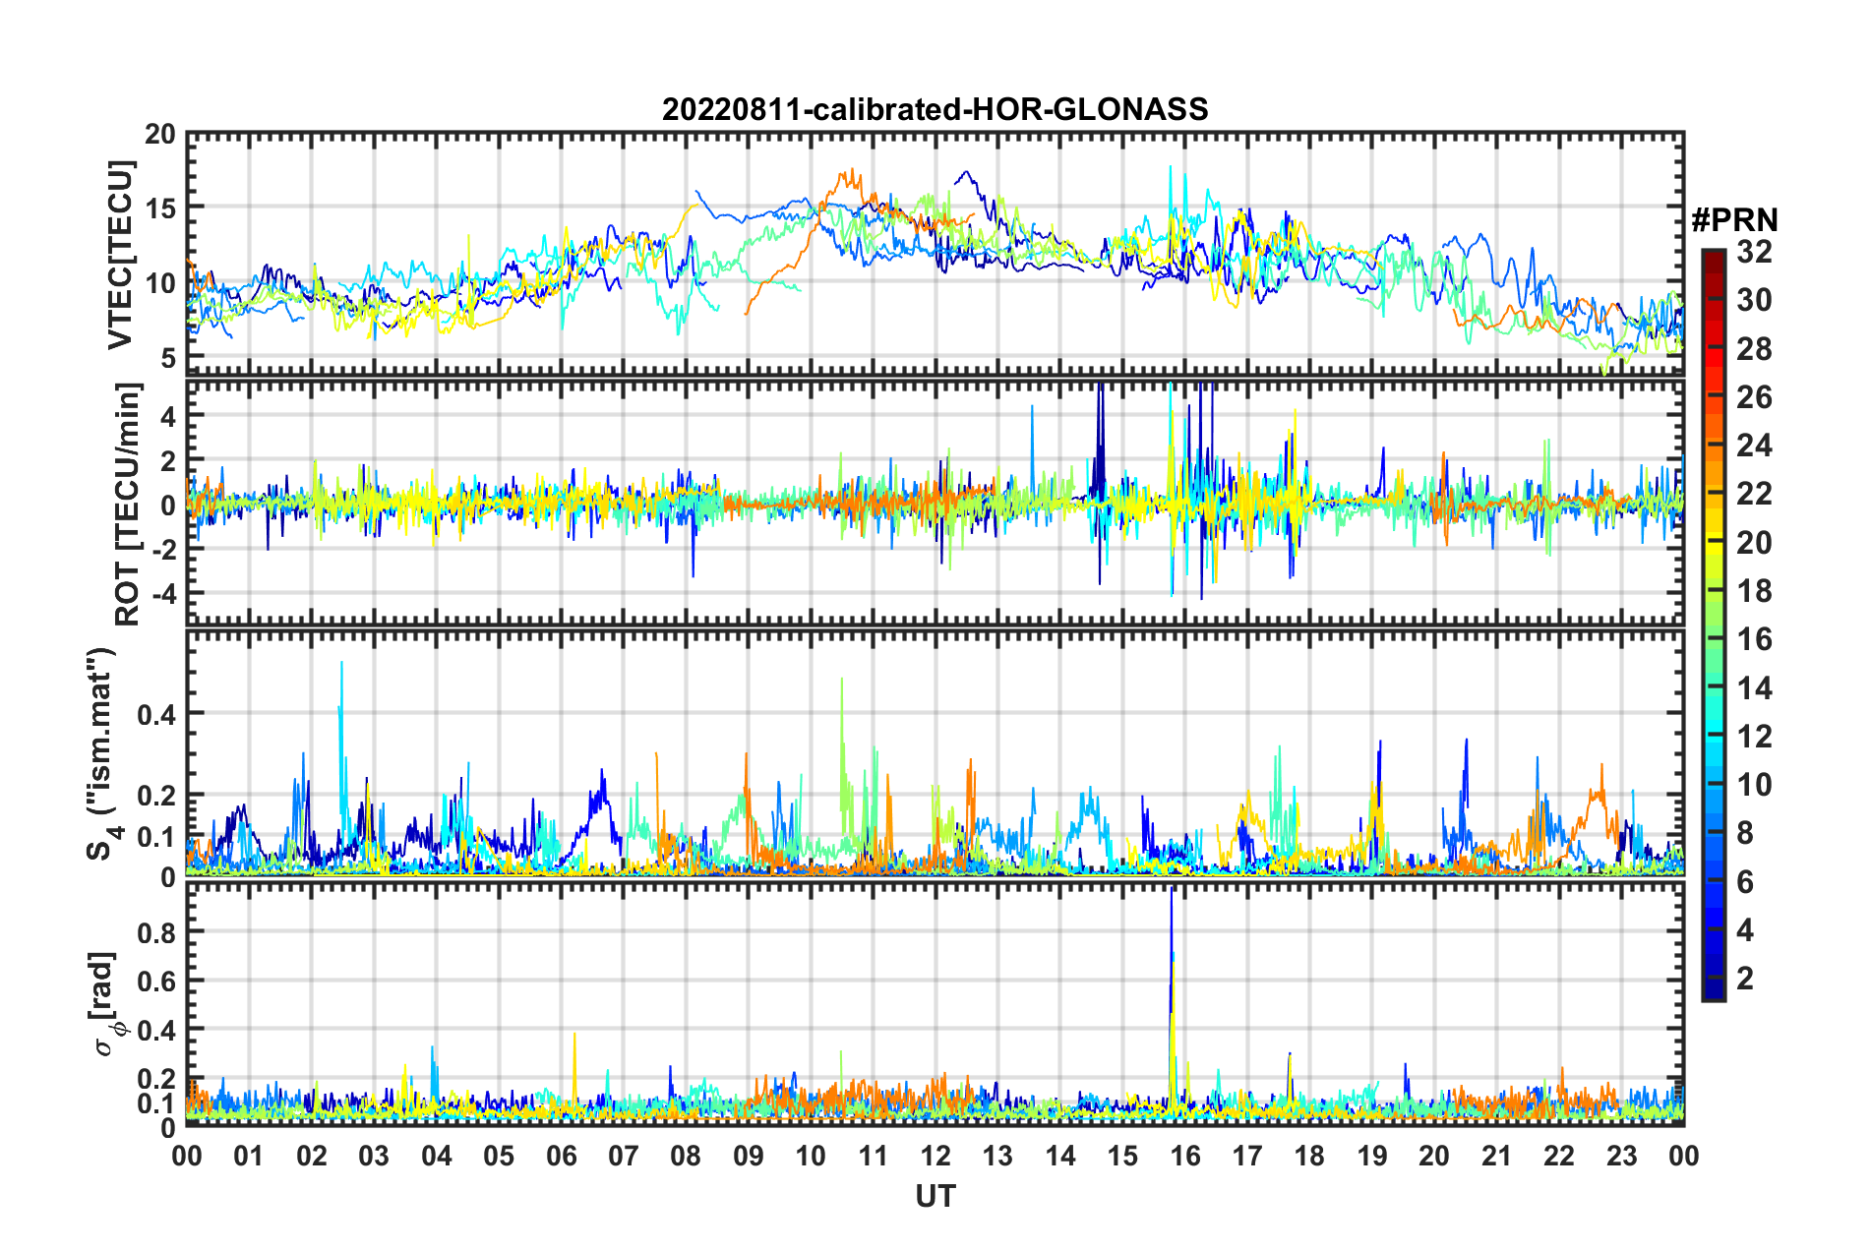
Task: Click the VTEC[TECU] y-axis label
Action: click(x=120, y=256)
